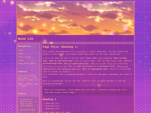Click the 'This is underlined text.' phrase

point(77,64)
